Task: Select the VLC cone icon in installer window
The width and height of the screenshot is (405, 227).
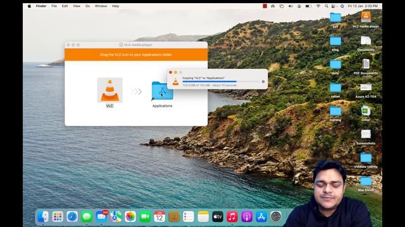Action: coord(109,90)
